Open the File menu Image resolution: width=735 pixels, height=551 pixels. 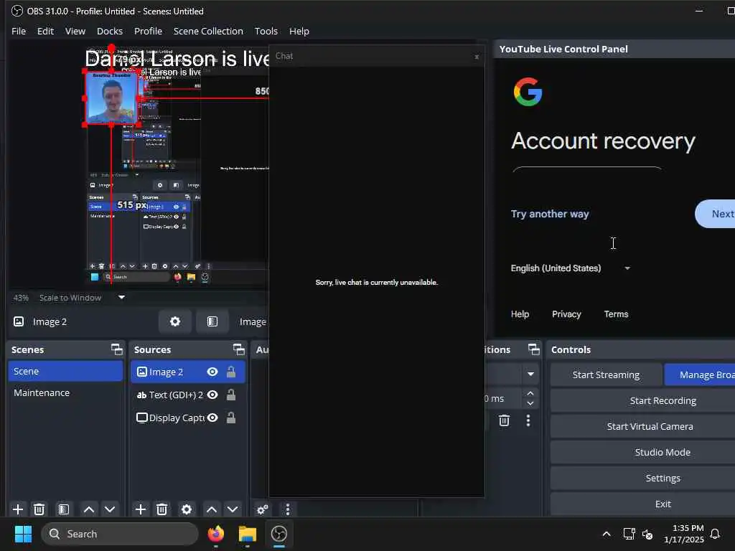pyautogui.click(x=19, y=31)
